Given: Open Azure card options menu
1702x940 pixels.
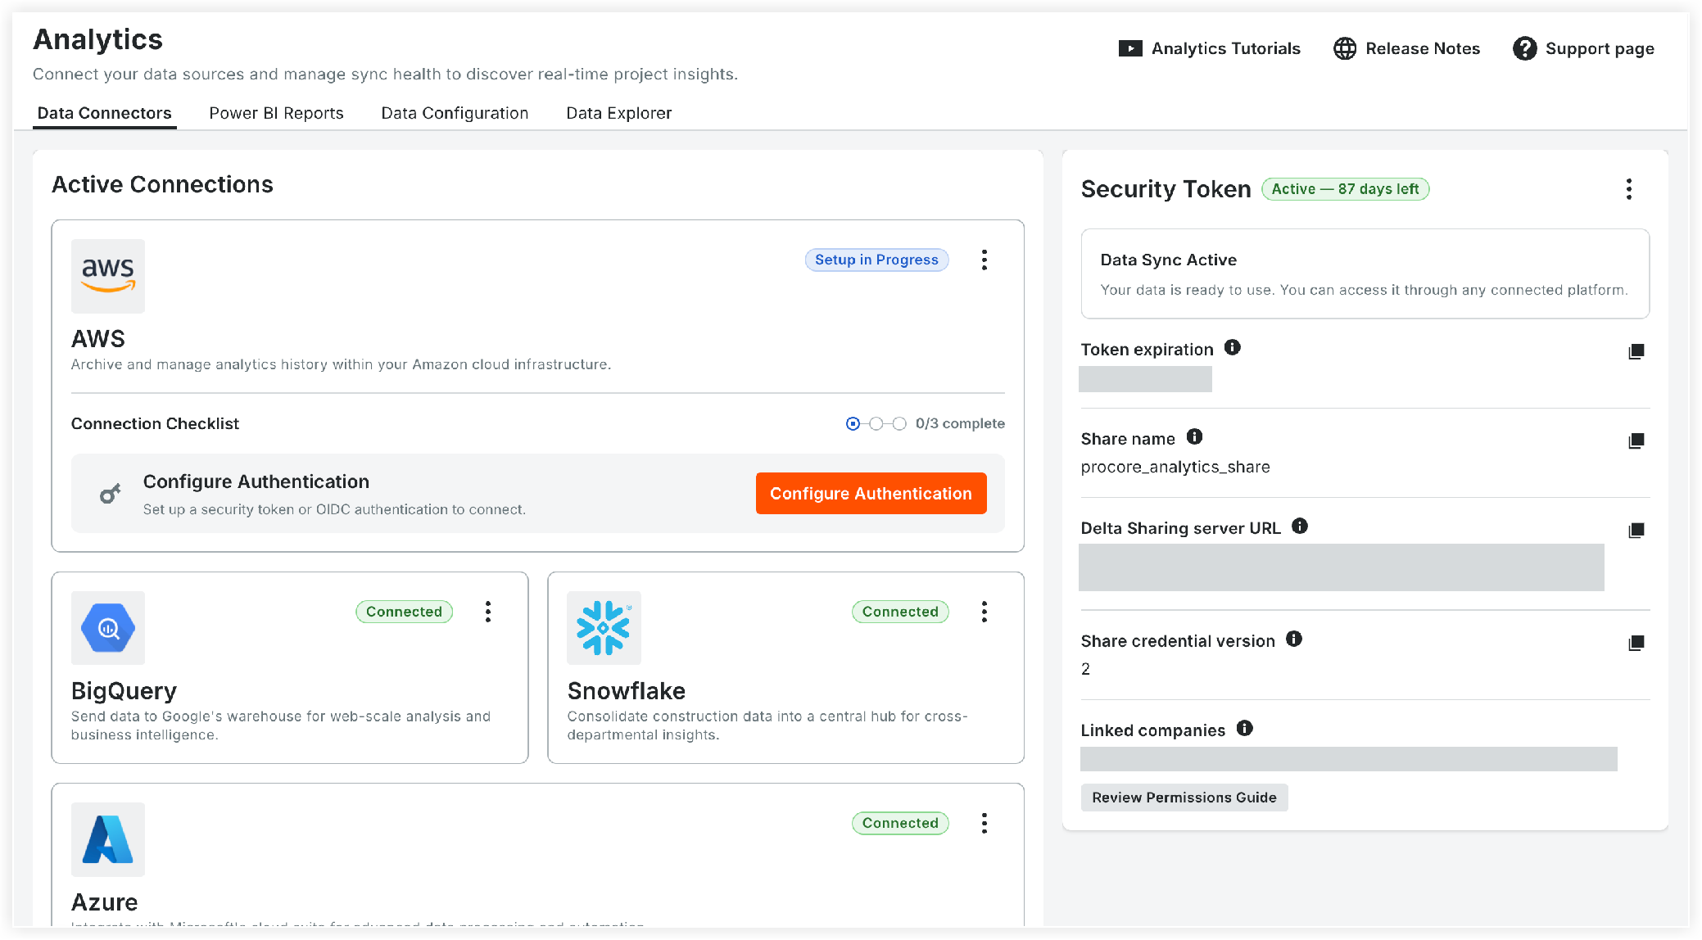Looking at the screenshot, I should 985,823.
